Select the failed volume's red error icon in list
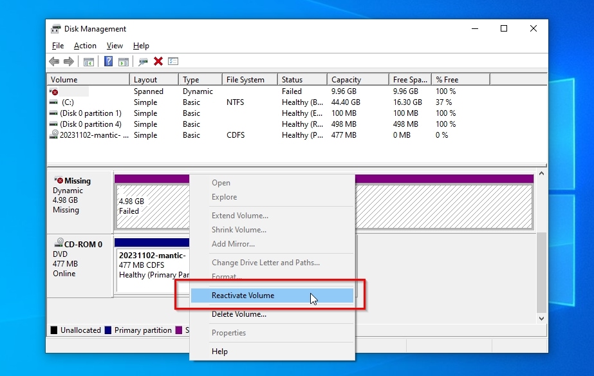This screenshot has width=594, height=376. [54, 91]
